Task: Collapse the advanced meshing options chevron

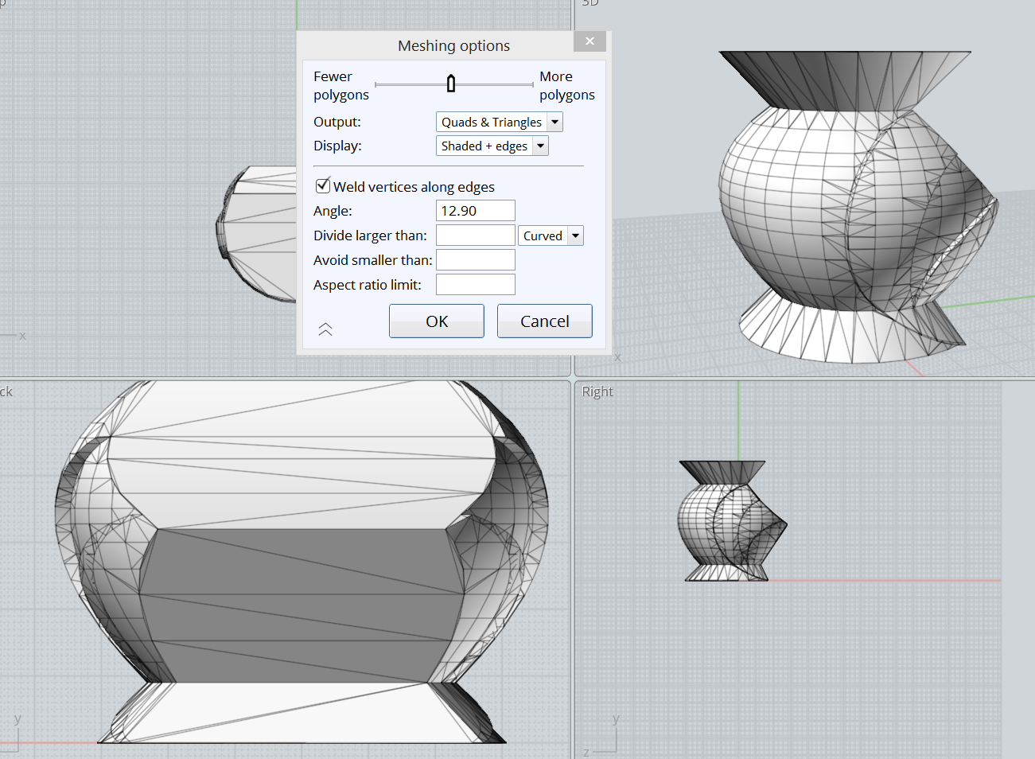Action: (x=325, y=329)
